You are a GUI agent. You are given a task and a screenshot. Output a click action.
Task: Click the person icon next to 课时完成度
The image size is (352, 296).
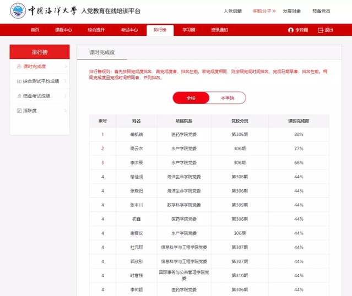pos(19,67)
